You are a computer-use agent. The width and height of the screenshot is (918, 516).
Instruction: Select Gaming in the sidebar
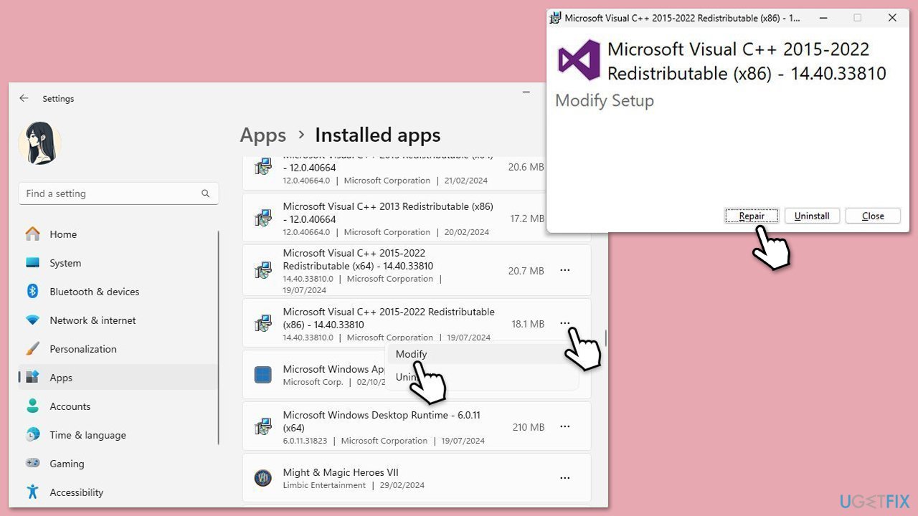tap(67, 463)
